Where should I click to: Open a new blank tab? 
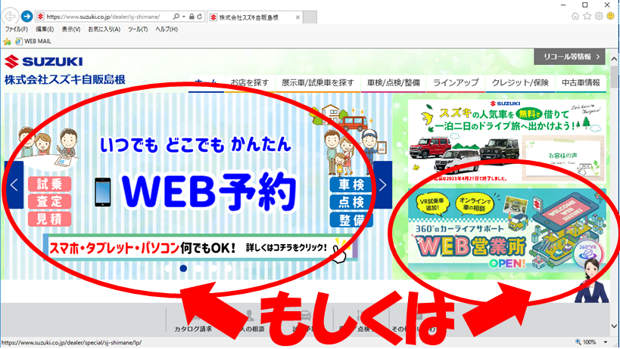click(x=310, y=17)
